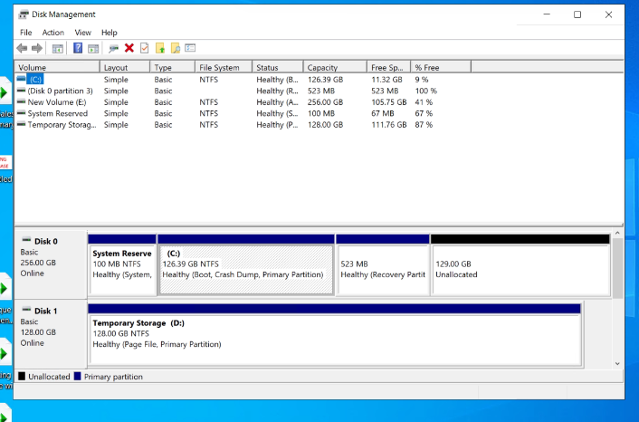Click the Disk 0 drive icon
The image size is (639, 422).
pyautogui.click(x=26, y=239)
